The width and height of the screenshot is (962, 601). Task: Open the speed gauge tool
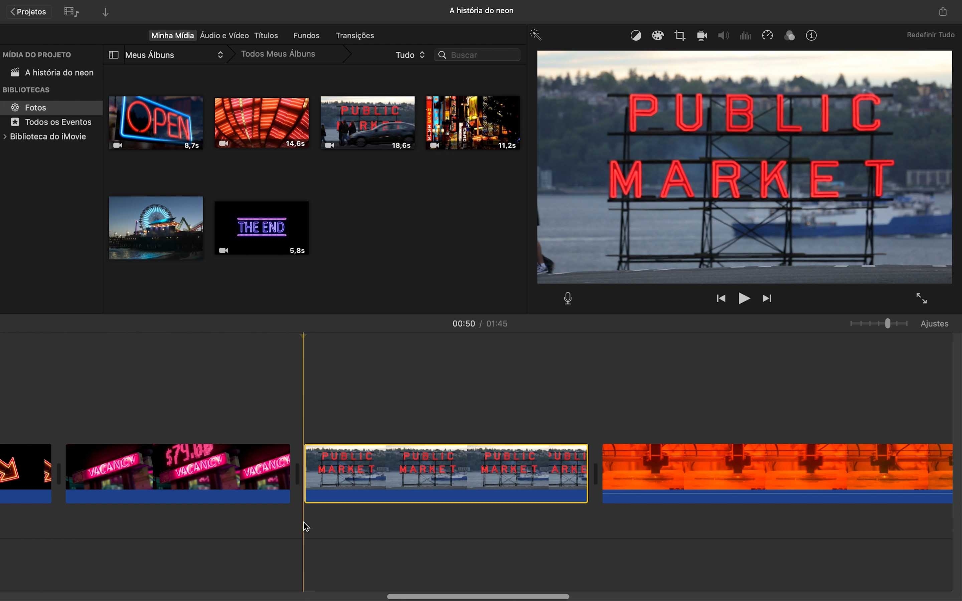point(767,35)
